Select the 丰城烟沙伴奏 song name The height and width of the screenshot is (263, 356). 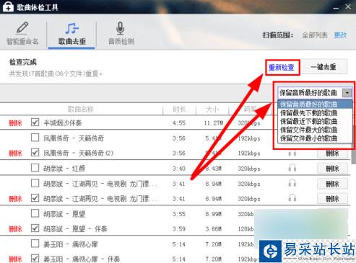(63, 123)
